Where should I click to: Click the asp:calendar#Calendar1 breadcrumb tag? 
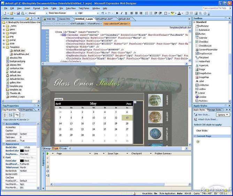[117, 24]
